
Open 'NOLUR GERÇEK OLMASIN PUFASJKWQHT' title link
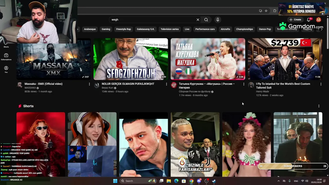128,84
